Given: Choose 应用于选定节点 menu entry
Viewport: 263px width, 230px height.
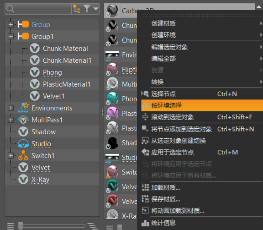Looking at the screenshot, I should click(x=202, y=152).
